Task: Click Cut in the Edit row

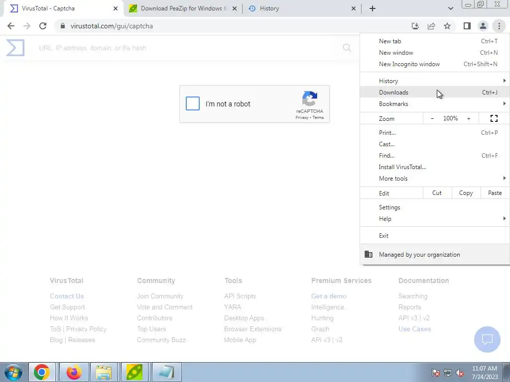Action: (437, 193)
